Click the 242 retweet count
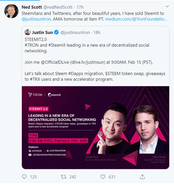This screenshot has height=185, width=174. [x=73, y=177]
